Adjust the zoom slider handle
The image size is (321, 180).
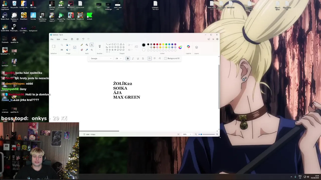201,134
